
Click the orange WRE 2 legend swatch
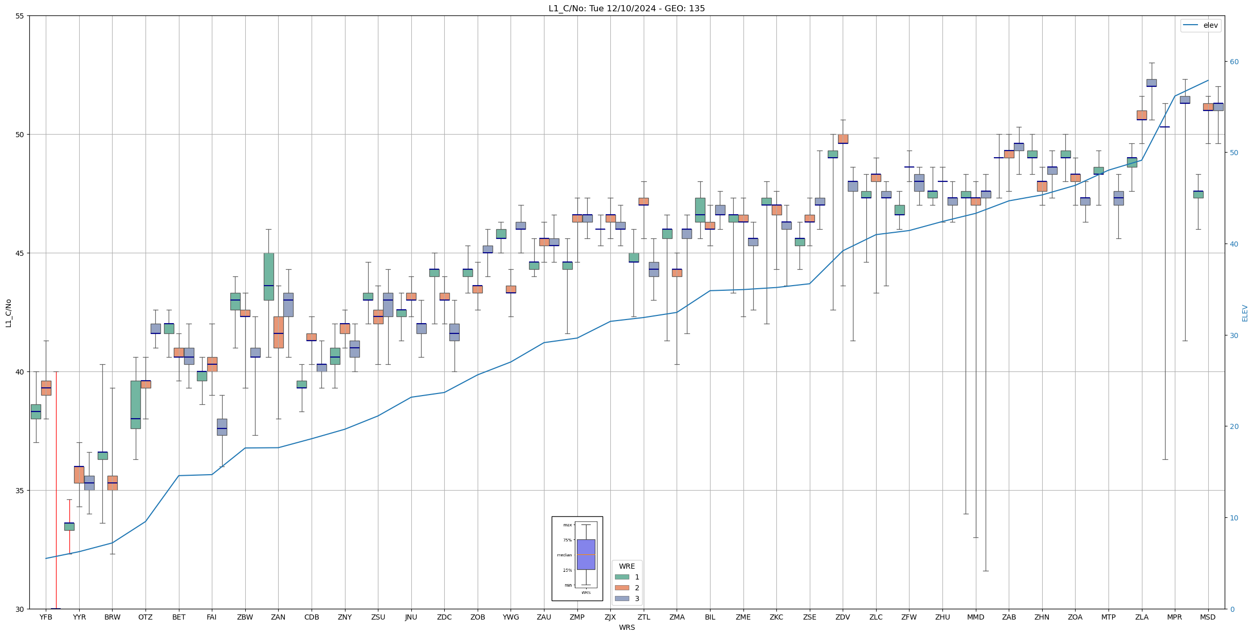(622, 588)
